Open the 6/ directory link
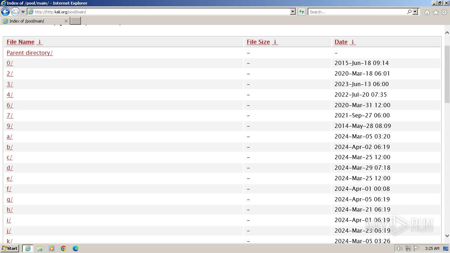450x253 pixels. point(10,105)
